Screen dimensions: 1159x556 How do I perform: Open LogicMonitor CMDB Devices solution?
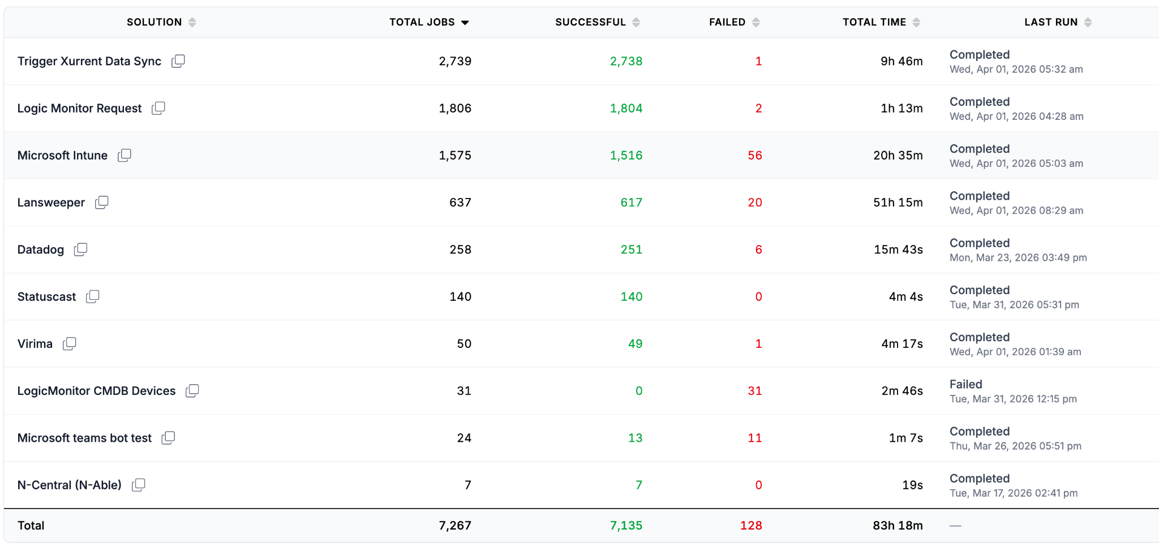pos(96,391)
